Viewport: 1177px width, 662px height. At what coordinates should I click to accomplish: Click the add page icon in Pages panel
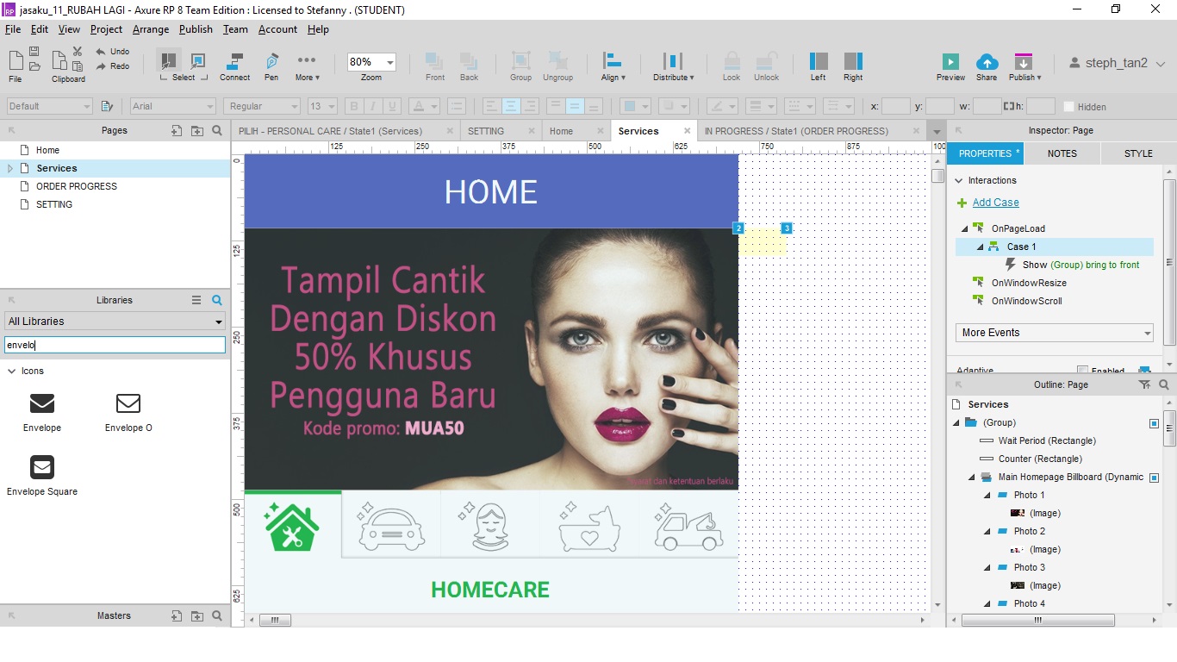(177, 131)
